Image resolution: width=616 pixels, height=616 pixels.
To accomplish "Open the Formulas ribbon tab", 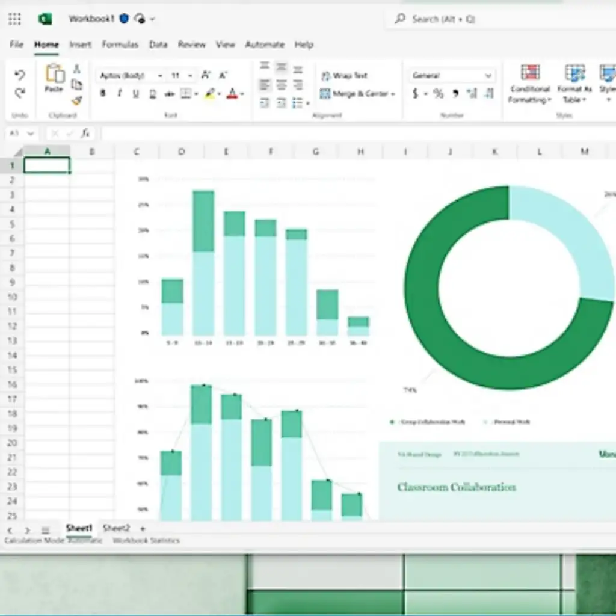I will click(x=120, y=45).
